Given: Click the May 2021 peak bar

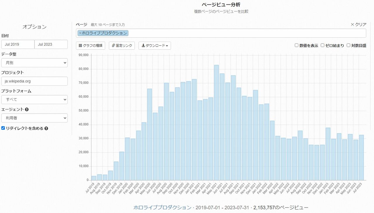Looking at the screenshot, I should 217,122.
